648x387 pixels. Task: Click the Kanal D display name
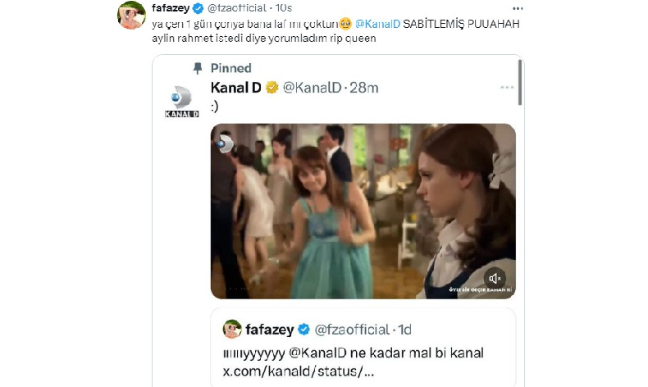point(235,88)
